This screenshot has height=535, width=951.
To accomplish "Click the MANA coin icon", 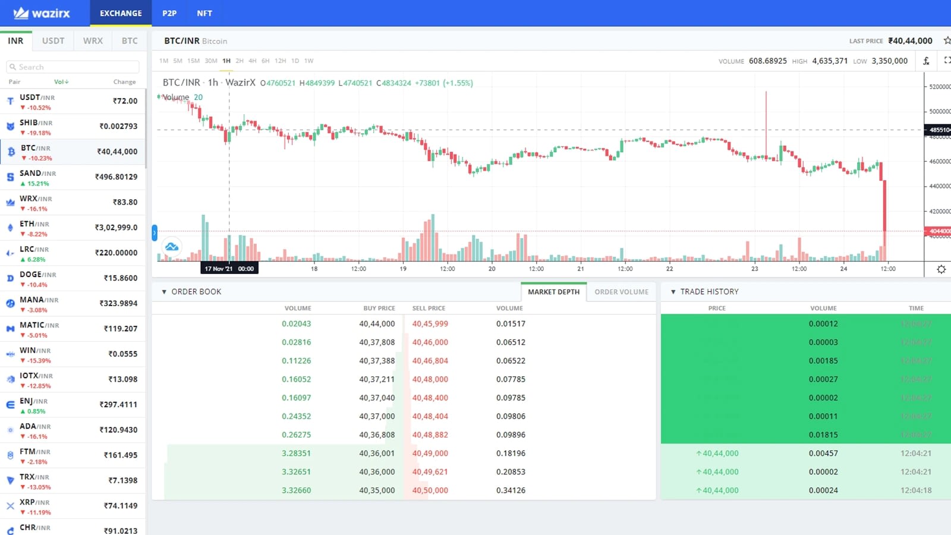I will [x=10, y=304].
